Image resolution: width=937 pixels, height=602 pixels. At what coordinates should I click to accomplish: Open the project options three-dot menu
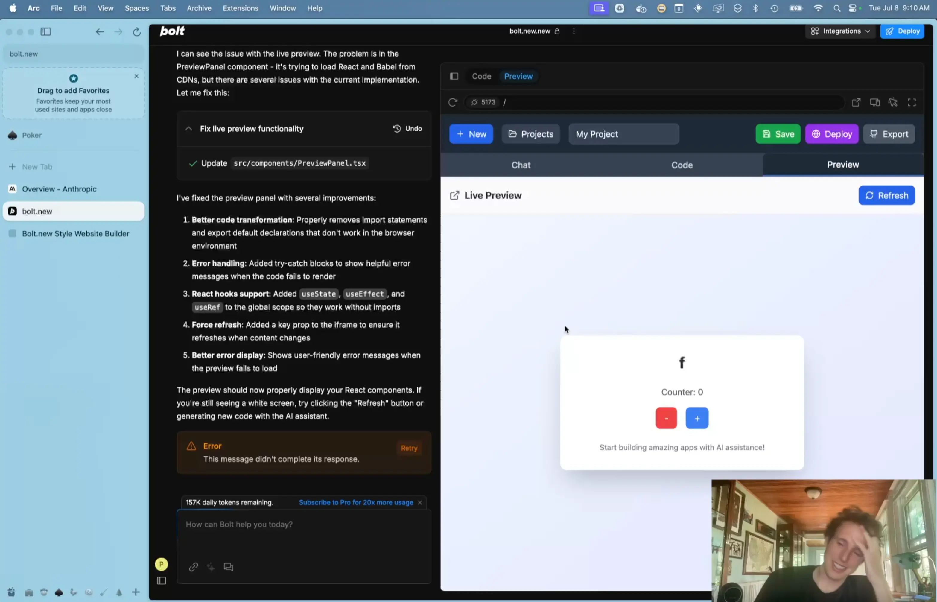(x=574, y=31)
